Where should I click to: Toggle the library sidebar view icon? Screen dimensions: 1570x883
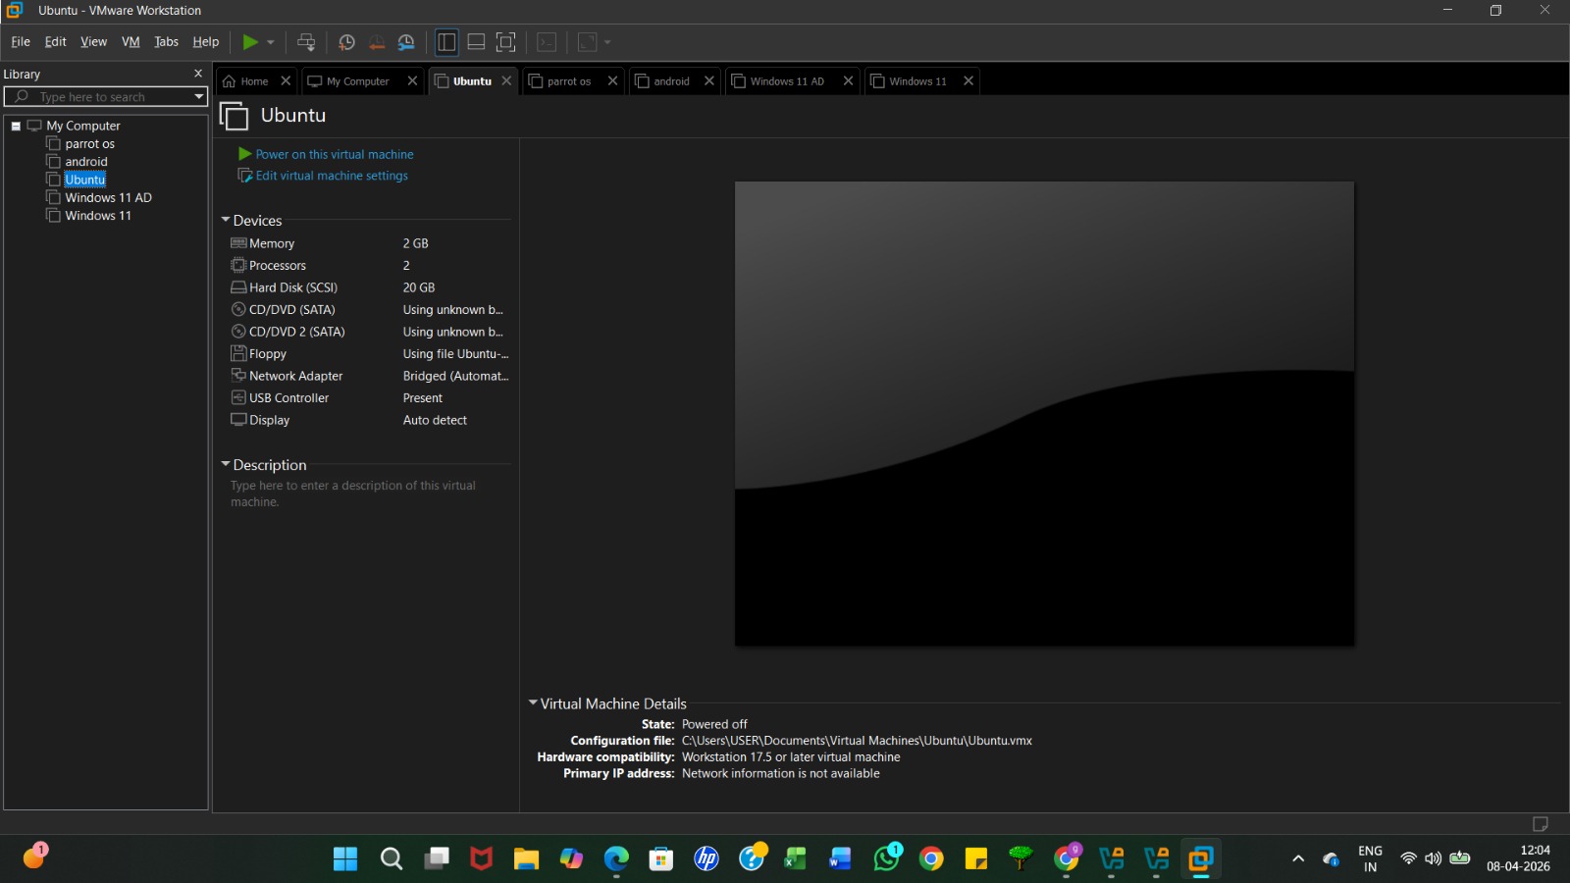[x=446, y=42]
